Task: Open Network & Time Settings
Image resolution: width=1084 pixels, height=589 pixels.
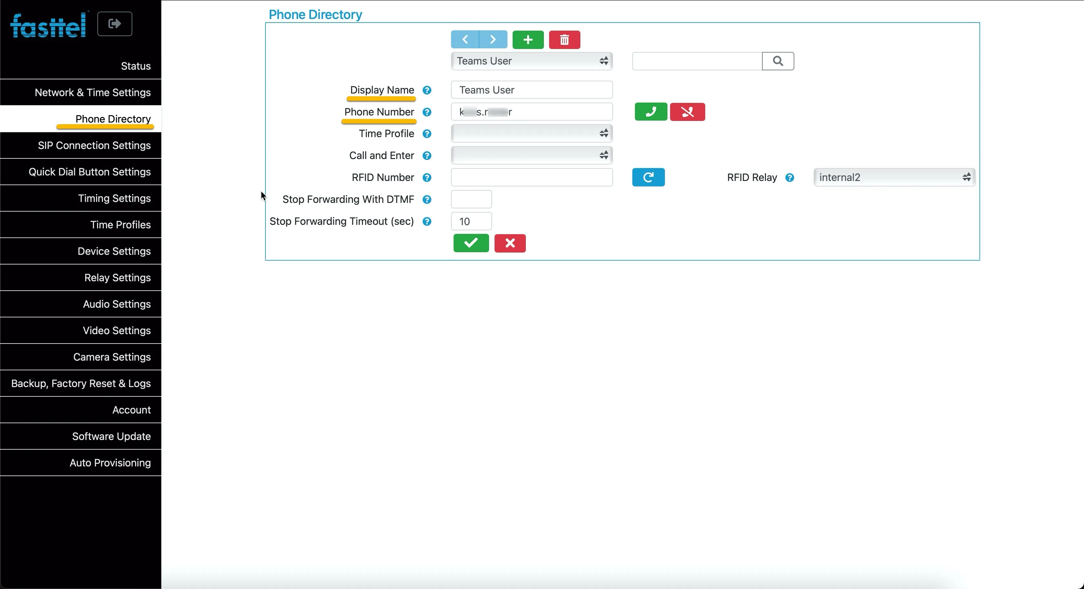Action: [81, 93]
